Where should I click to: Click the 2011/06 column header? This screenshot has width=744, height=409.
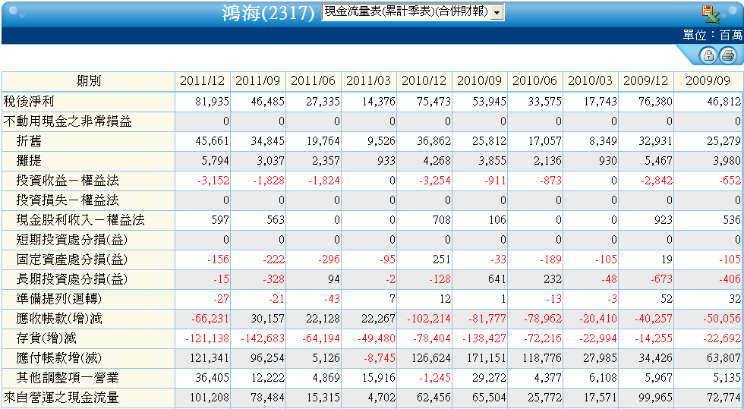click(x=313, y=81)
